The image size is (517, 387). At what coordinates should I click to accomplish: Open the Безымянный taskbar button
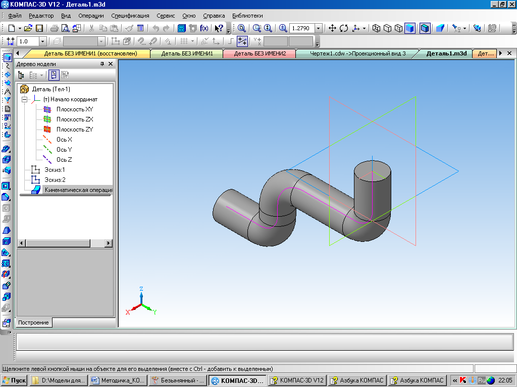tap(178, 380)
